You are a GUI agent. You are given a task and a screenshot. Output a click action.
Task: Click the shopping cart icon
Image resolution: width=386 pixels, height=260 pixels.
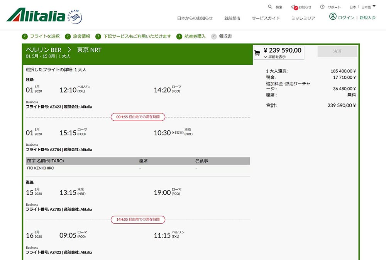coord(257,52)
